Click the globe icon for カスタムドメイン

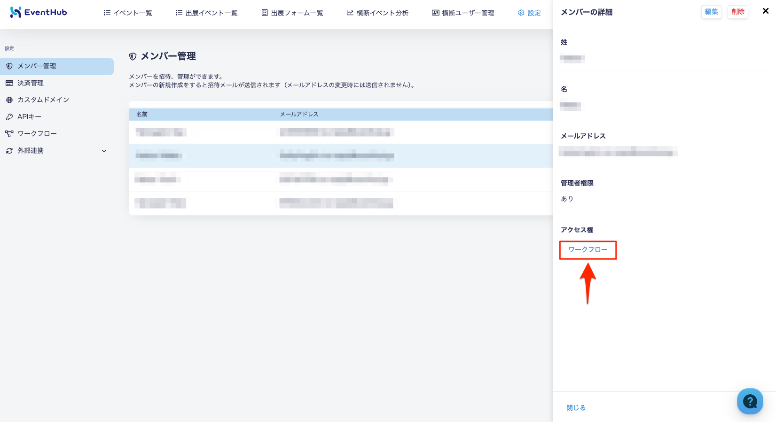9,100
